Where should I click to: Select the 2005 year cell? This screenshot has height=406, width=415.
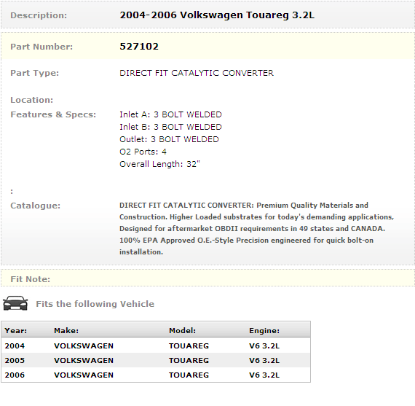point(15,360)
